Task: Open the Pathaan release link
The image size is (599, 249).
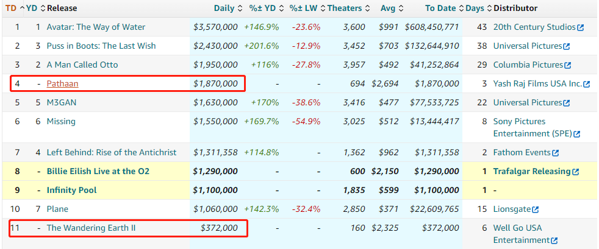Action: click(x=63, y=83)
